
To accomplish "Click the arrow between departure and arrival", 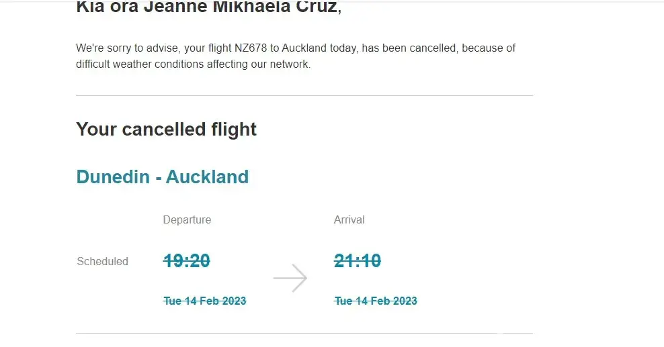I will (x=290, y=277).
